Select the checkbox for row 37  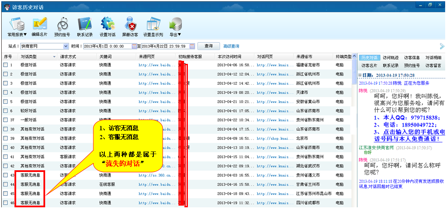click(6, 120)
